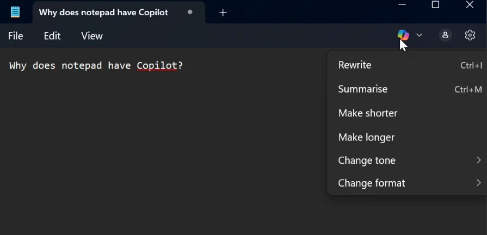Expand the Copilot dropdown chevron
This screenshot has height=235, width=487.
[420, 35]
